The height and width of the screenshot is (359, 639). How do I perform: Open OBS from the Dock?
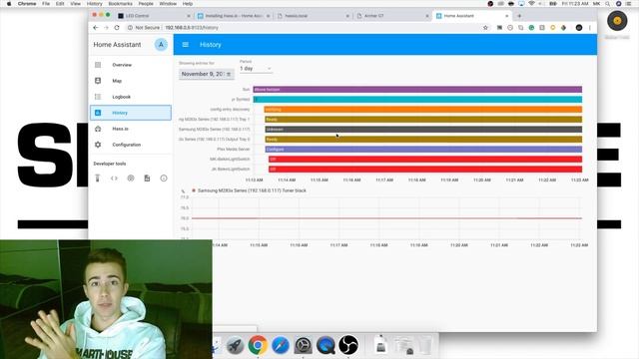pyautogui.click(x=348, y=345)
